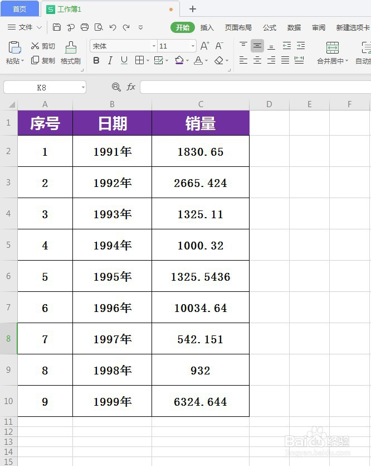Screen dimensions: 371x466
Task: Align cell content to top
Action: (x=243, y=45)
